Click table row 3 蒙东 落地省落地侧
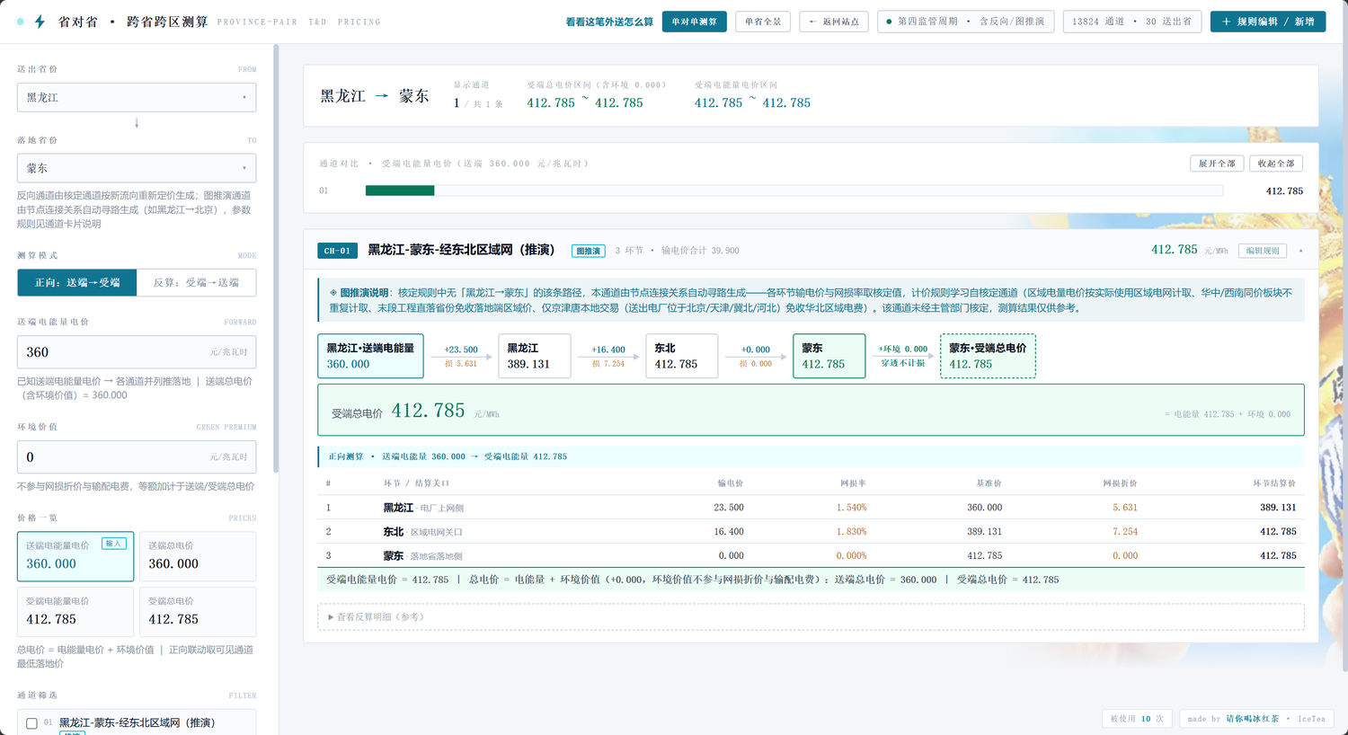This screenshot has width=1348, height=735. (x=811, y=555)
